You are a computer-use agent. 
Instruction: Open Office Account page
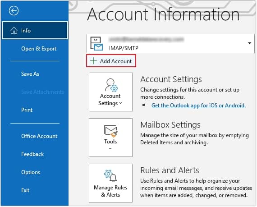(x=39, y=136)
